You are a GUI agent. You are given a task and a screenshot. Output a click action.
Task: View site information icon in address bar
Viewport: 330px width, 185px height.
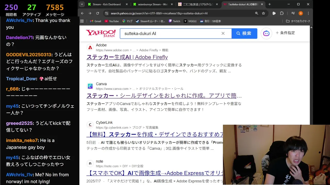pos(107,13)
